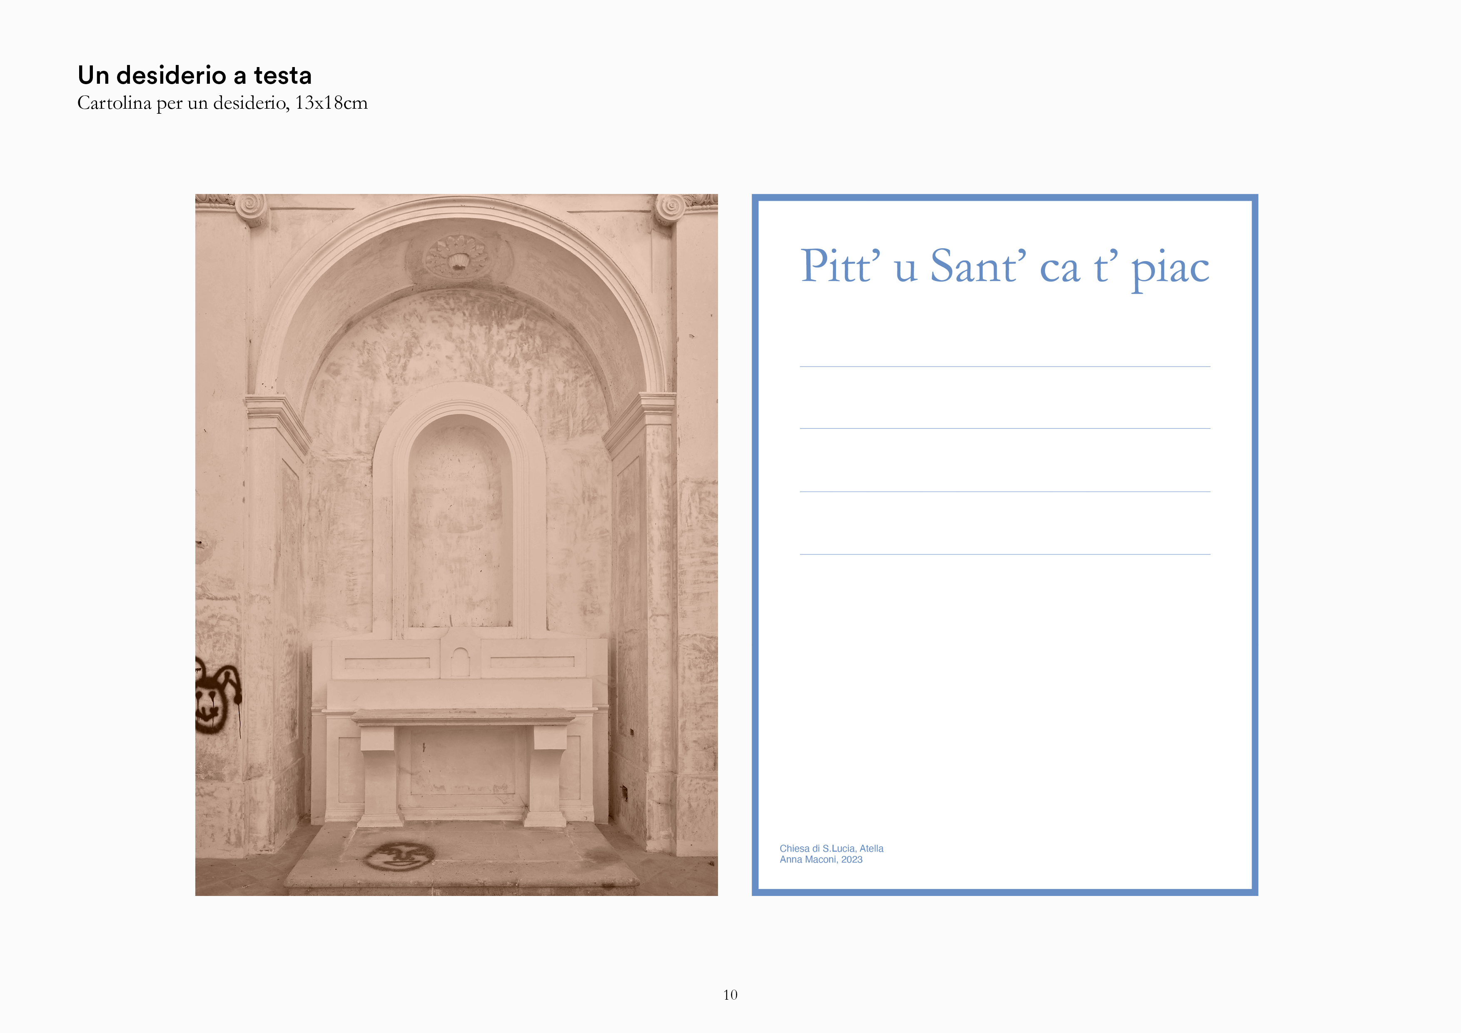Click the "Chiesa di S.Lucia, Atella" caption
The height and width of the screenshot is (1033, 1461).
coord(831,848)
